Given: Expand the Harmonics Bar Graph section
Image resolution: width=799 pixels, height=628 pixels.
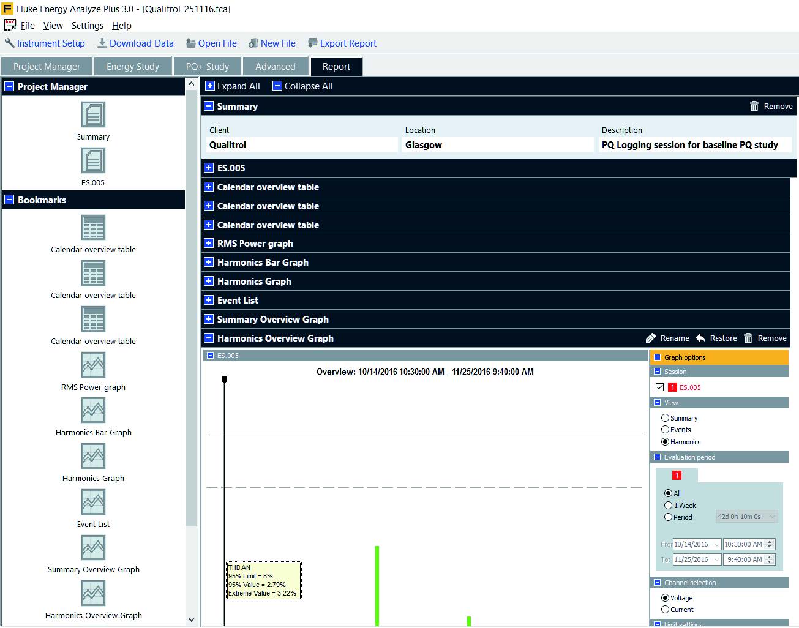Looking at the screenshot, I should (209, 262).
